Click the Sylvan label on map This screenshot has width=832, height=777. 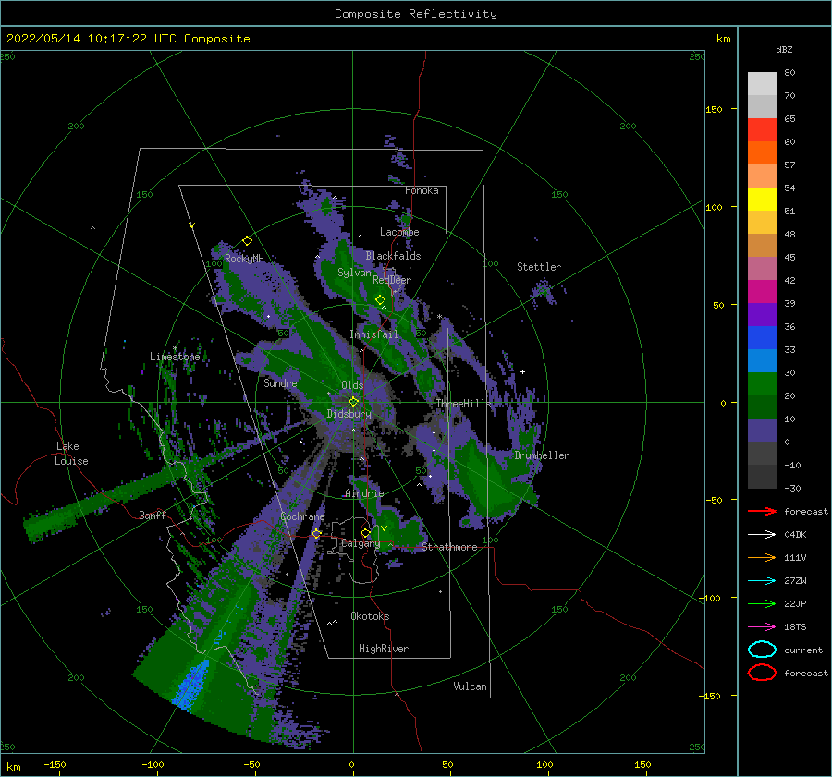(354, 273)
